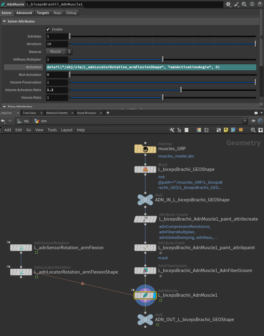Click the wrench tools icon in network toolbar
This screenshot has height=336, width=264.
[x=172, y=130]
